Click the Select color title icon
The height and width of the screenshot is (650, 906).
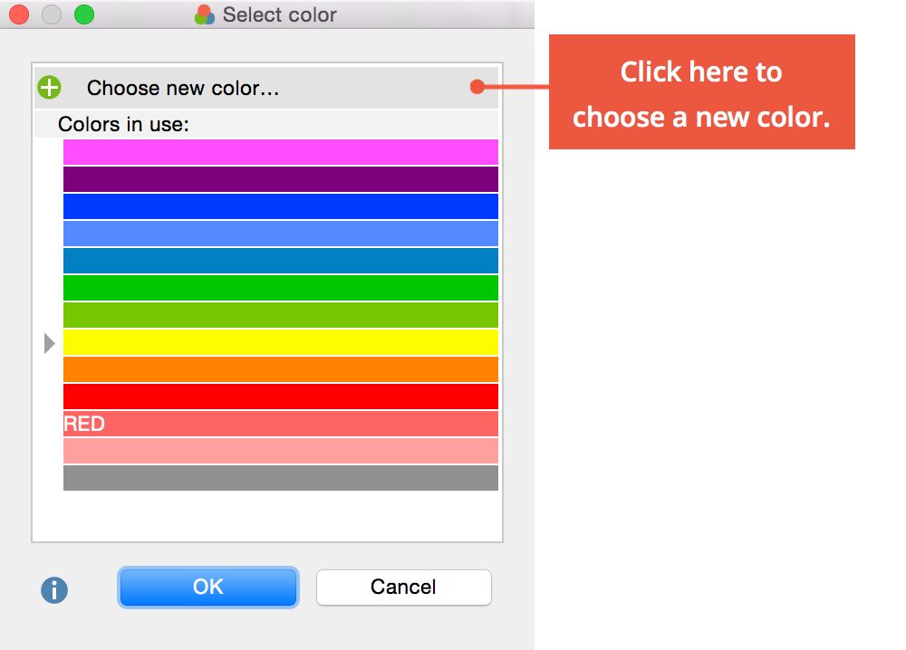pos(205,14)
